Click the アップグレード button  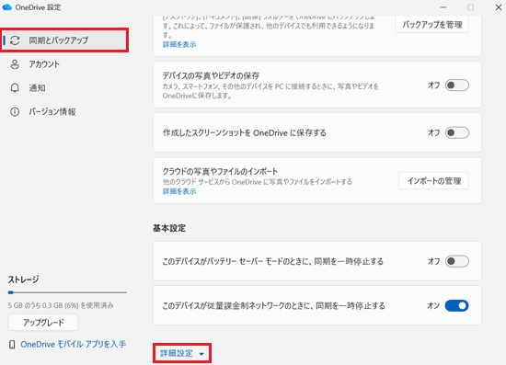43,323
